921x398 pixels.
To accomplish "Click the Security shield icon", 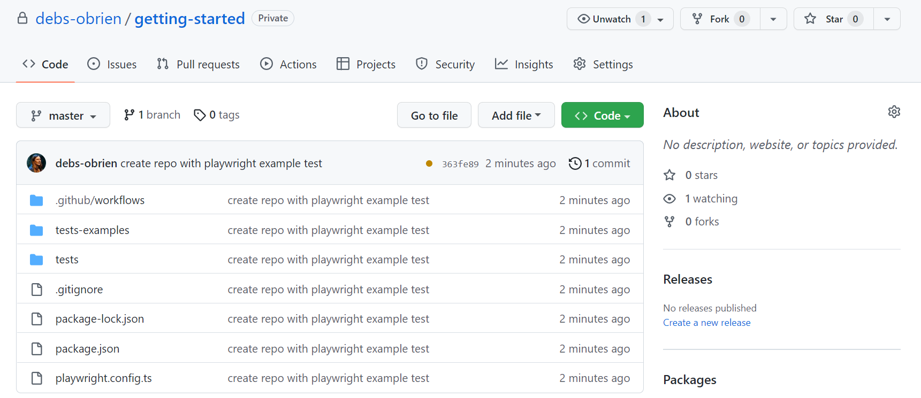I will [422, 64].
